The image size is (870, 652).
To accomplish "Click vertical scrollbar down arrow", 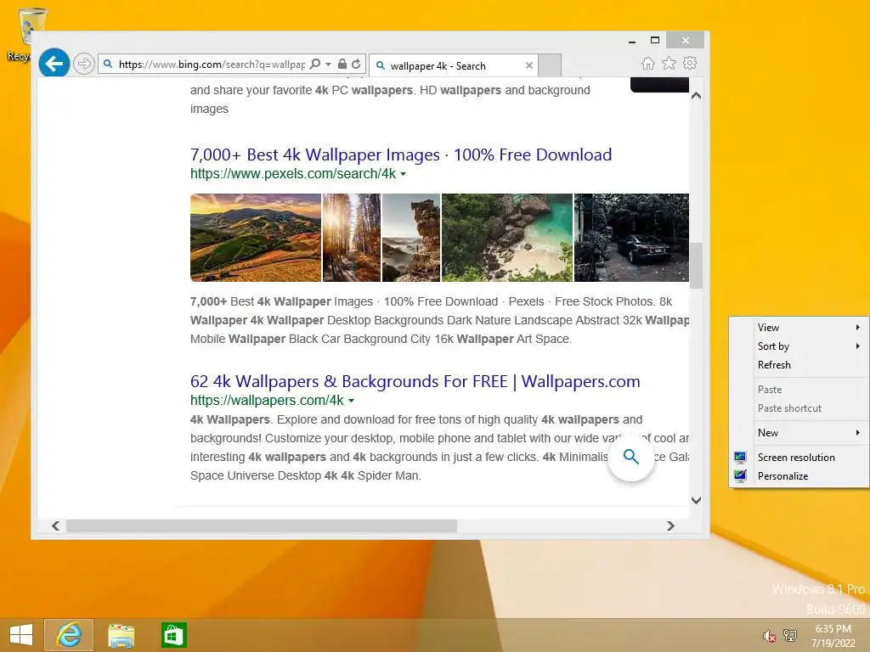I will click(x=697, y=500).
